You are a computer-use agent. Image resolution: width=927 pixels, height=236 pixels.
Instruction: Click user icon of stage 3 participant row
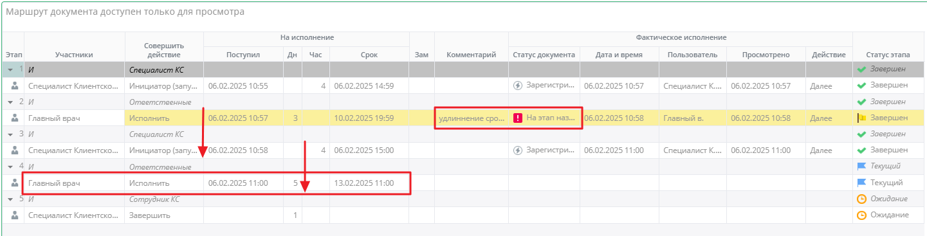(x=14, y=150)
